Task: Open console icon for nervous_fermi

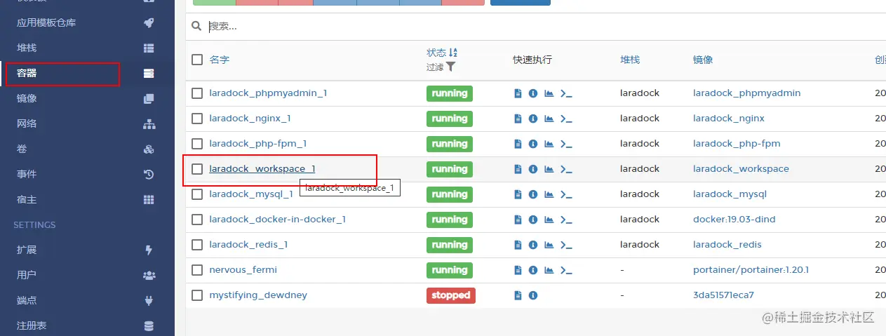Action: pyautogui.click(x=566, y=270)
